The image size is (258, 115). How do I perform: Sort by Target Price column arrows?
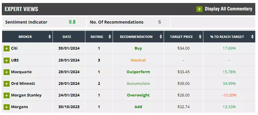(x=200, y=37)
